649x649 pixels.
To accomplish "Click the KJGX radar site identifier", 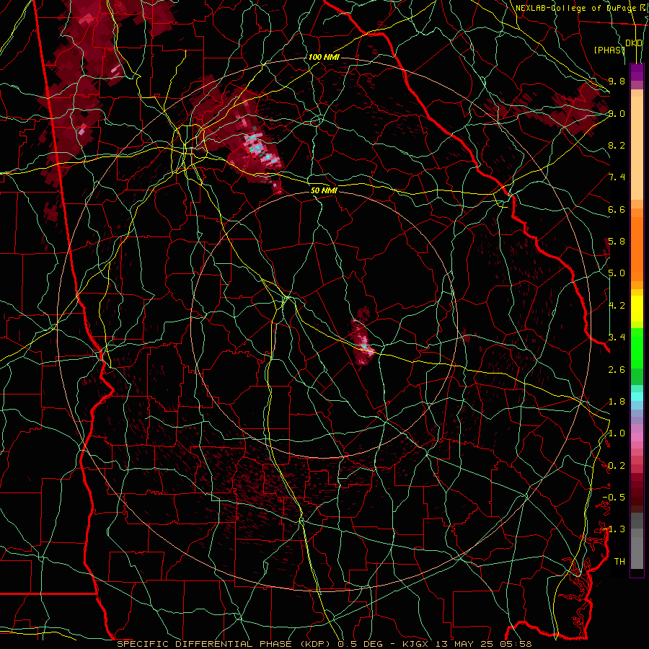I will click(415, 644).
